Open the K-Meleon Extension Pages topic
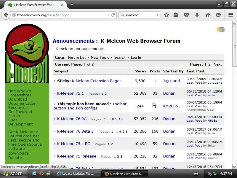 97,81
